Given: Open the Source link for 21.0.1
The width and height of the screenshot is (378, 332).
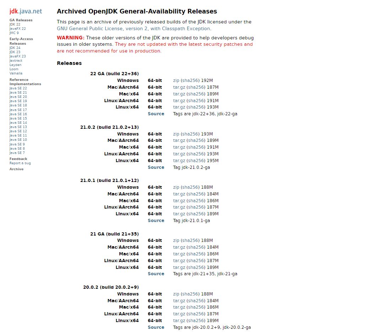Looking at the screenshot, I should pyautogui.click(x=156, y=220).
